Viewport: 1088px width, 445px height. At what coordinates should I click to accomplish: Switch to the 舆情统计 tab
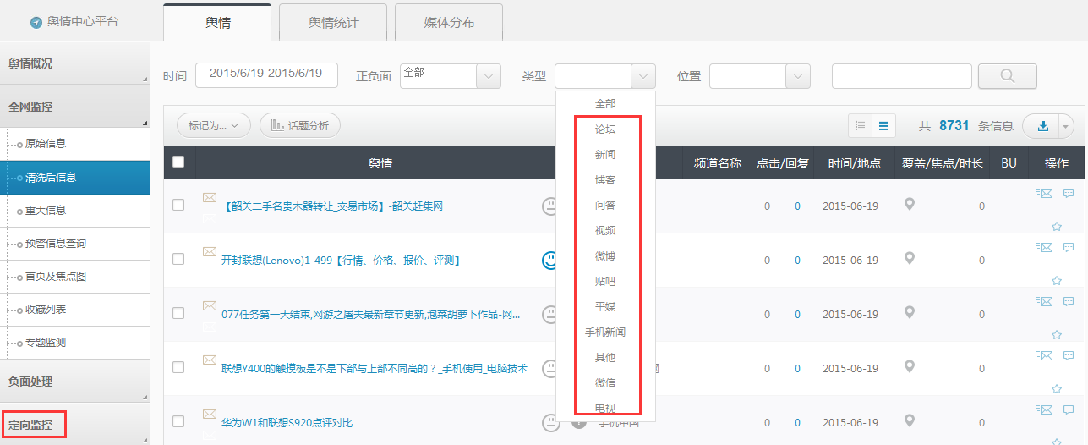[x=333, y=23]
